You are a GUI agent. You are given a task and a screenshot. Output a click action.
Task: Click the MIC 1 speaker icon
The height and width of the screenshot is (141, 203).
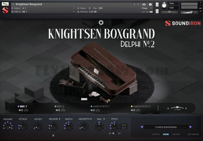21,110
